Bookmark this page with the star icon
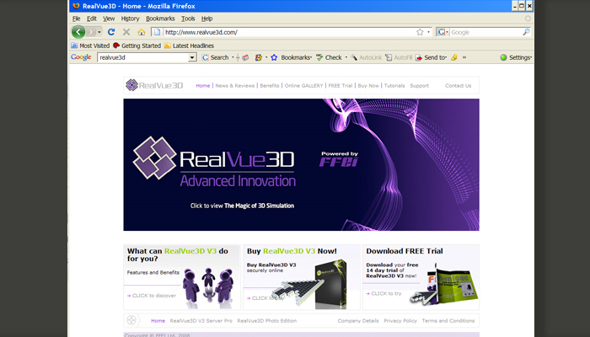The image size is (590, 337). point(420,32)
